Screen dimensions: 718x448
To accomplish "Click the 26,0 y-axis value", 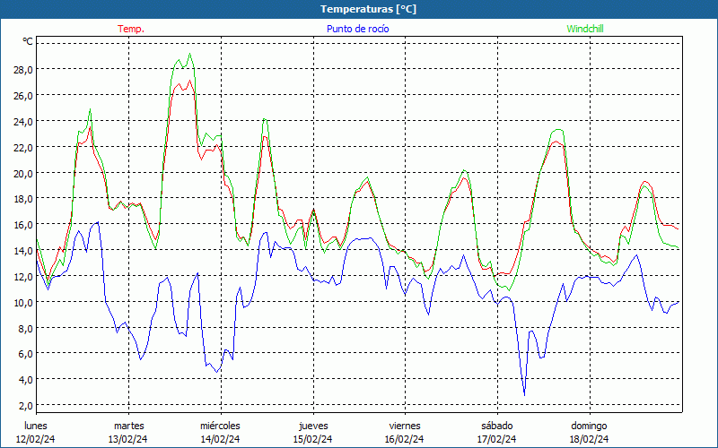I will (x=23, y=96).
